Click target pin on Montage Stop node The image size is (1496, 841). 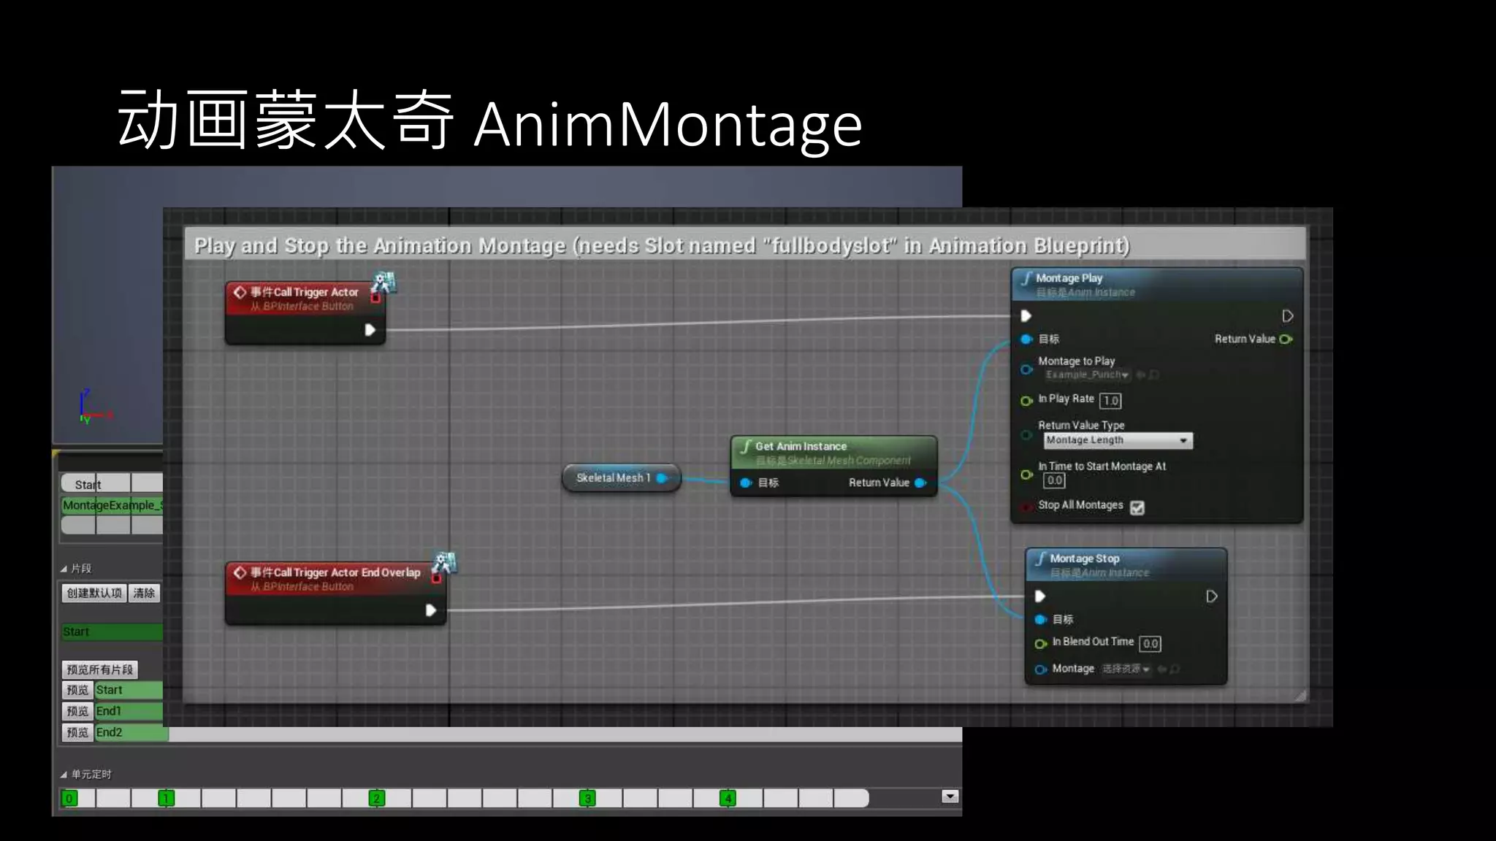tap(1041, 620)
